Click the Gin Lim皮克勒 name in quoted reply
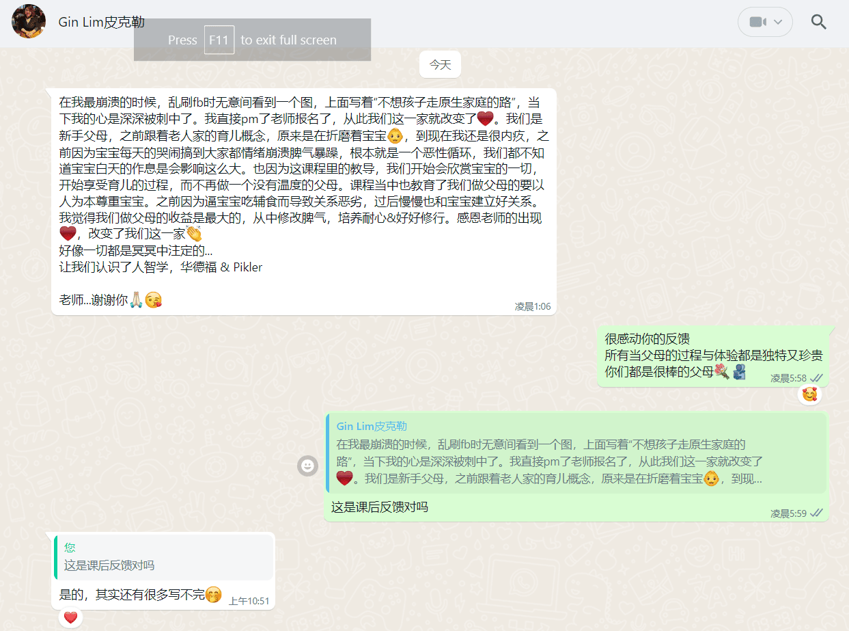The width and height of the screenshot is (849, 631). click(372, 427)
